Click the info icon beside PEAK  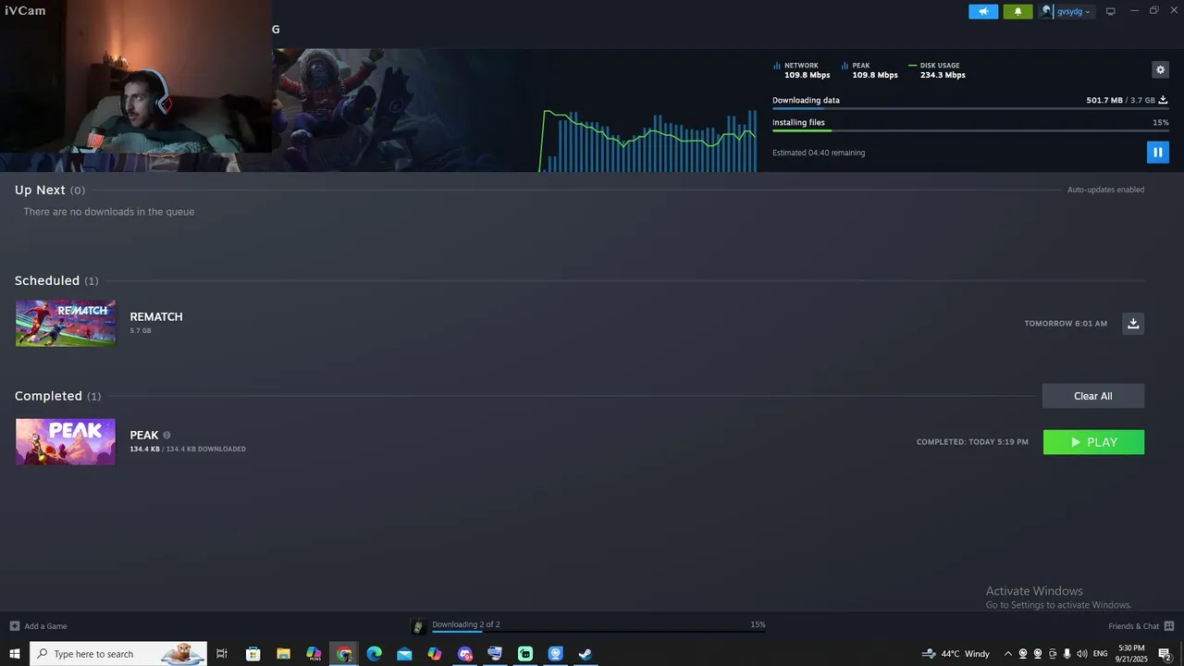coord(166,435)
